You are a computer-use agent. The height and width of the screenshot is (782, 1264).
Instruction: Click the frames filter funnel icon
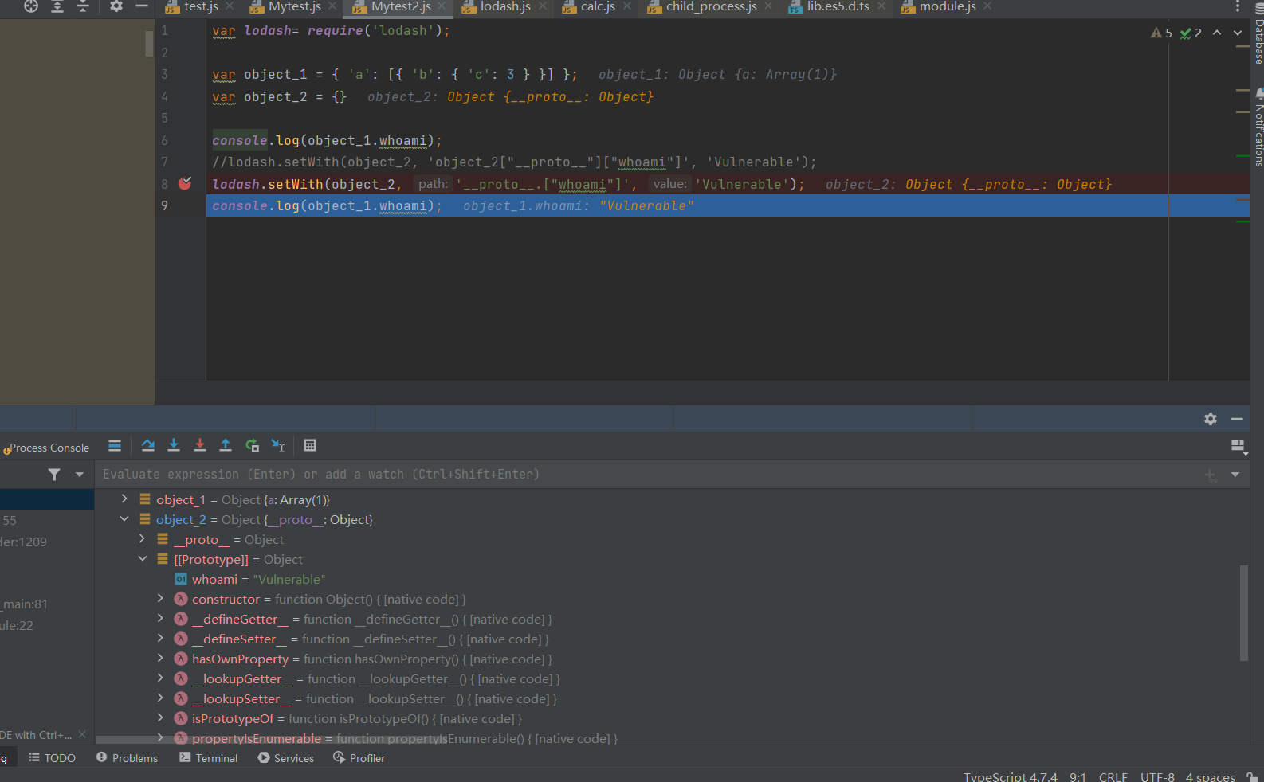54,475
